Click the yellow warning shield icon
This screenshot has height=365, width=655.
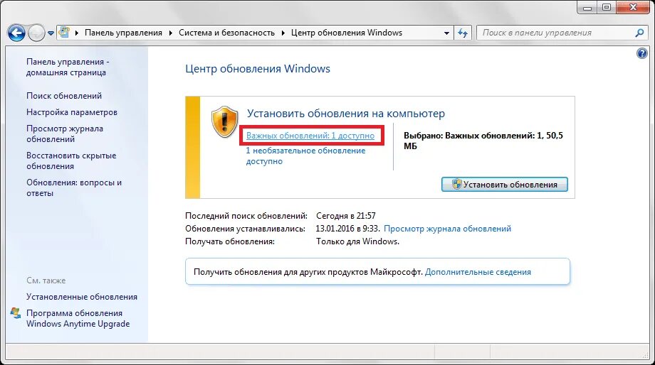pos(225,121)
